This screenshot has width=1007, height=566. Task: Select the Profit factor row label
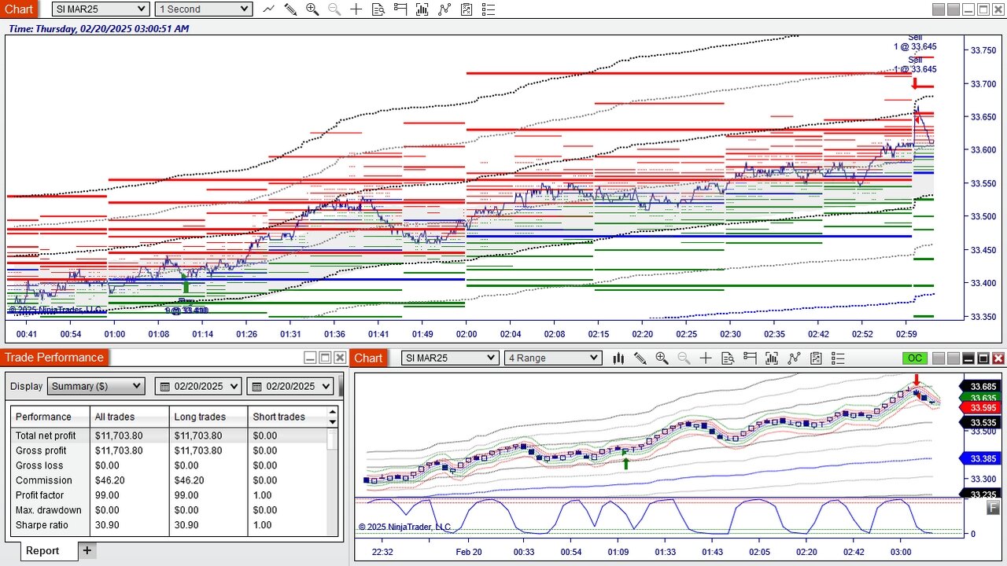[40, 495]
